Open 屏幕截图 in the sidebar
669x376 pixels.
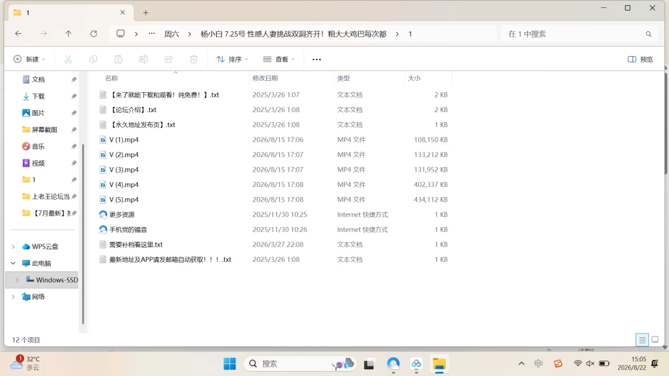44,130
